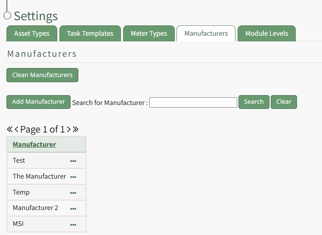Open the Task Templates tab
The height and width of the screenshot is (235, 322).
pos(90,34)
